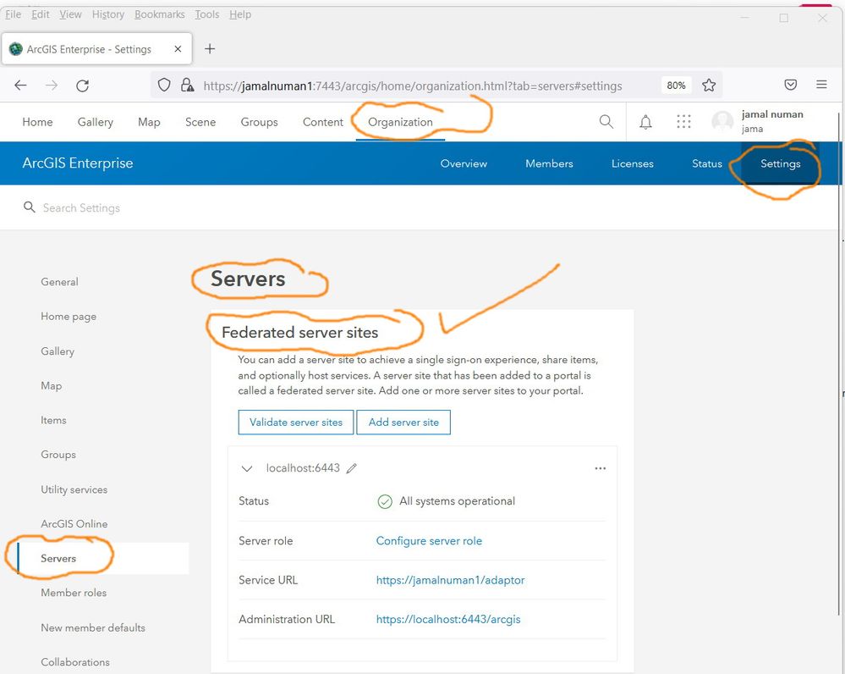The width and height of the screenshot is (845, 674).
Task: Open the Pocket save icon
Action: (791, 84)
